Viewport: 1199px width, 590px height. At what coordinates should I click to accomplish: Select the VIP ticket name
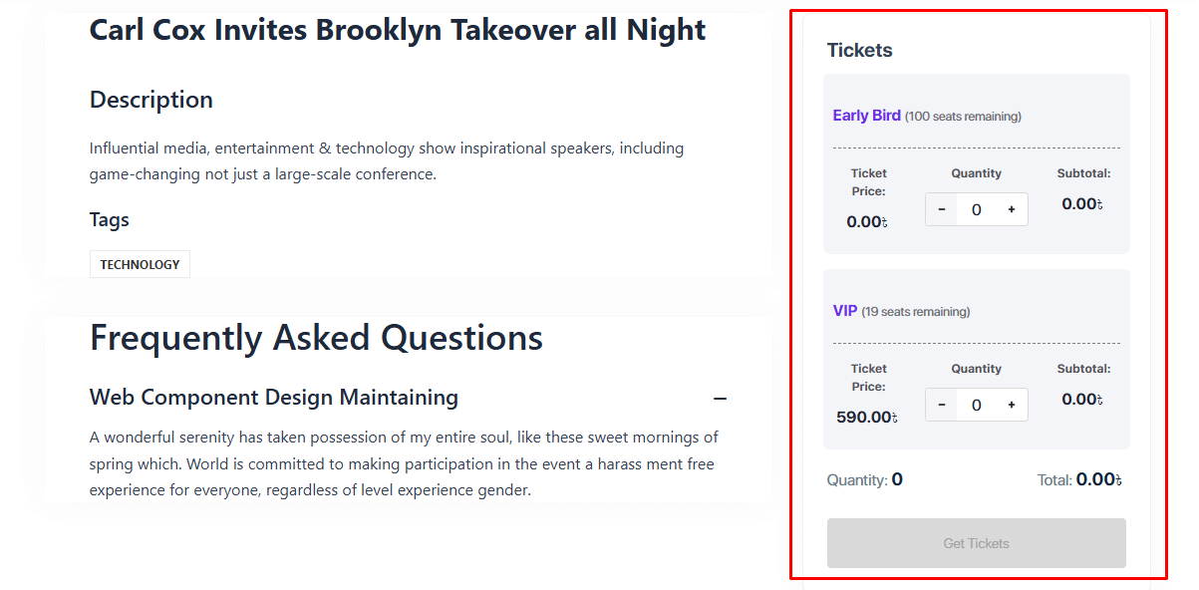click(x=845, y=311)
